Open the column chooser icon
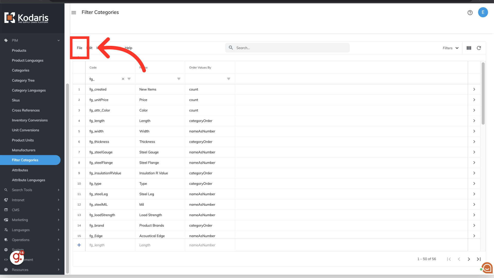Image resolution: width=494 pixels, height=278 pixels. (x=469, y=48)
